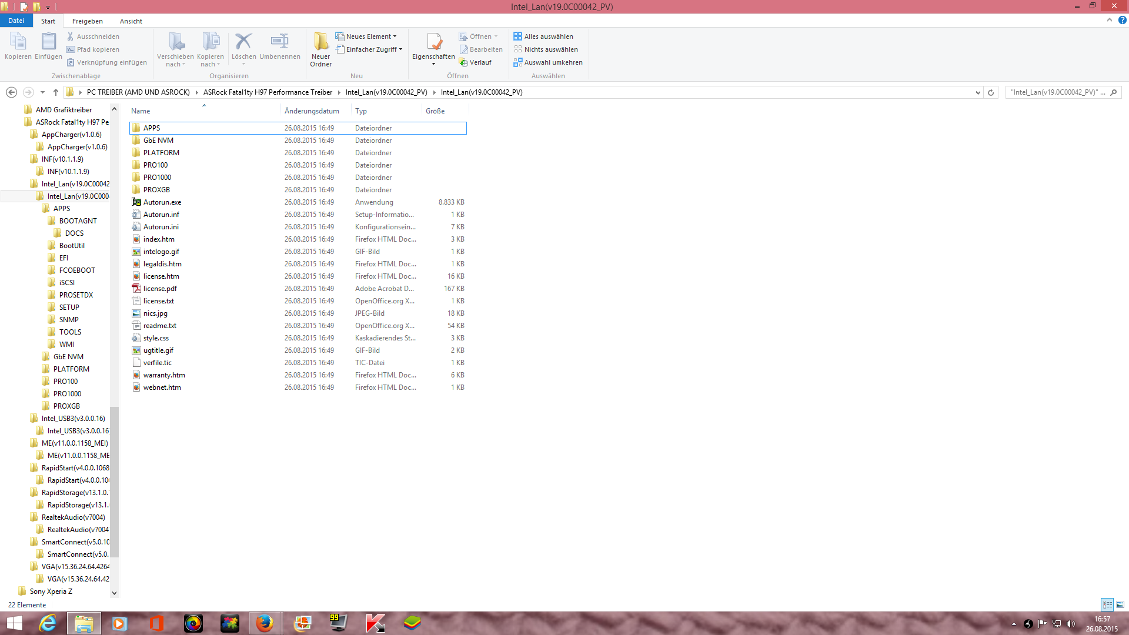This screenshot has height=635, width=1129.
Task: Open the address bar history dropdown arrow
Action: (x=978, y=92)
